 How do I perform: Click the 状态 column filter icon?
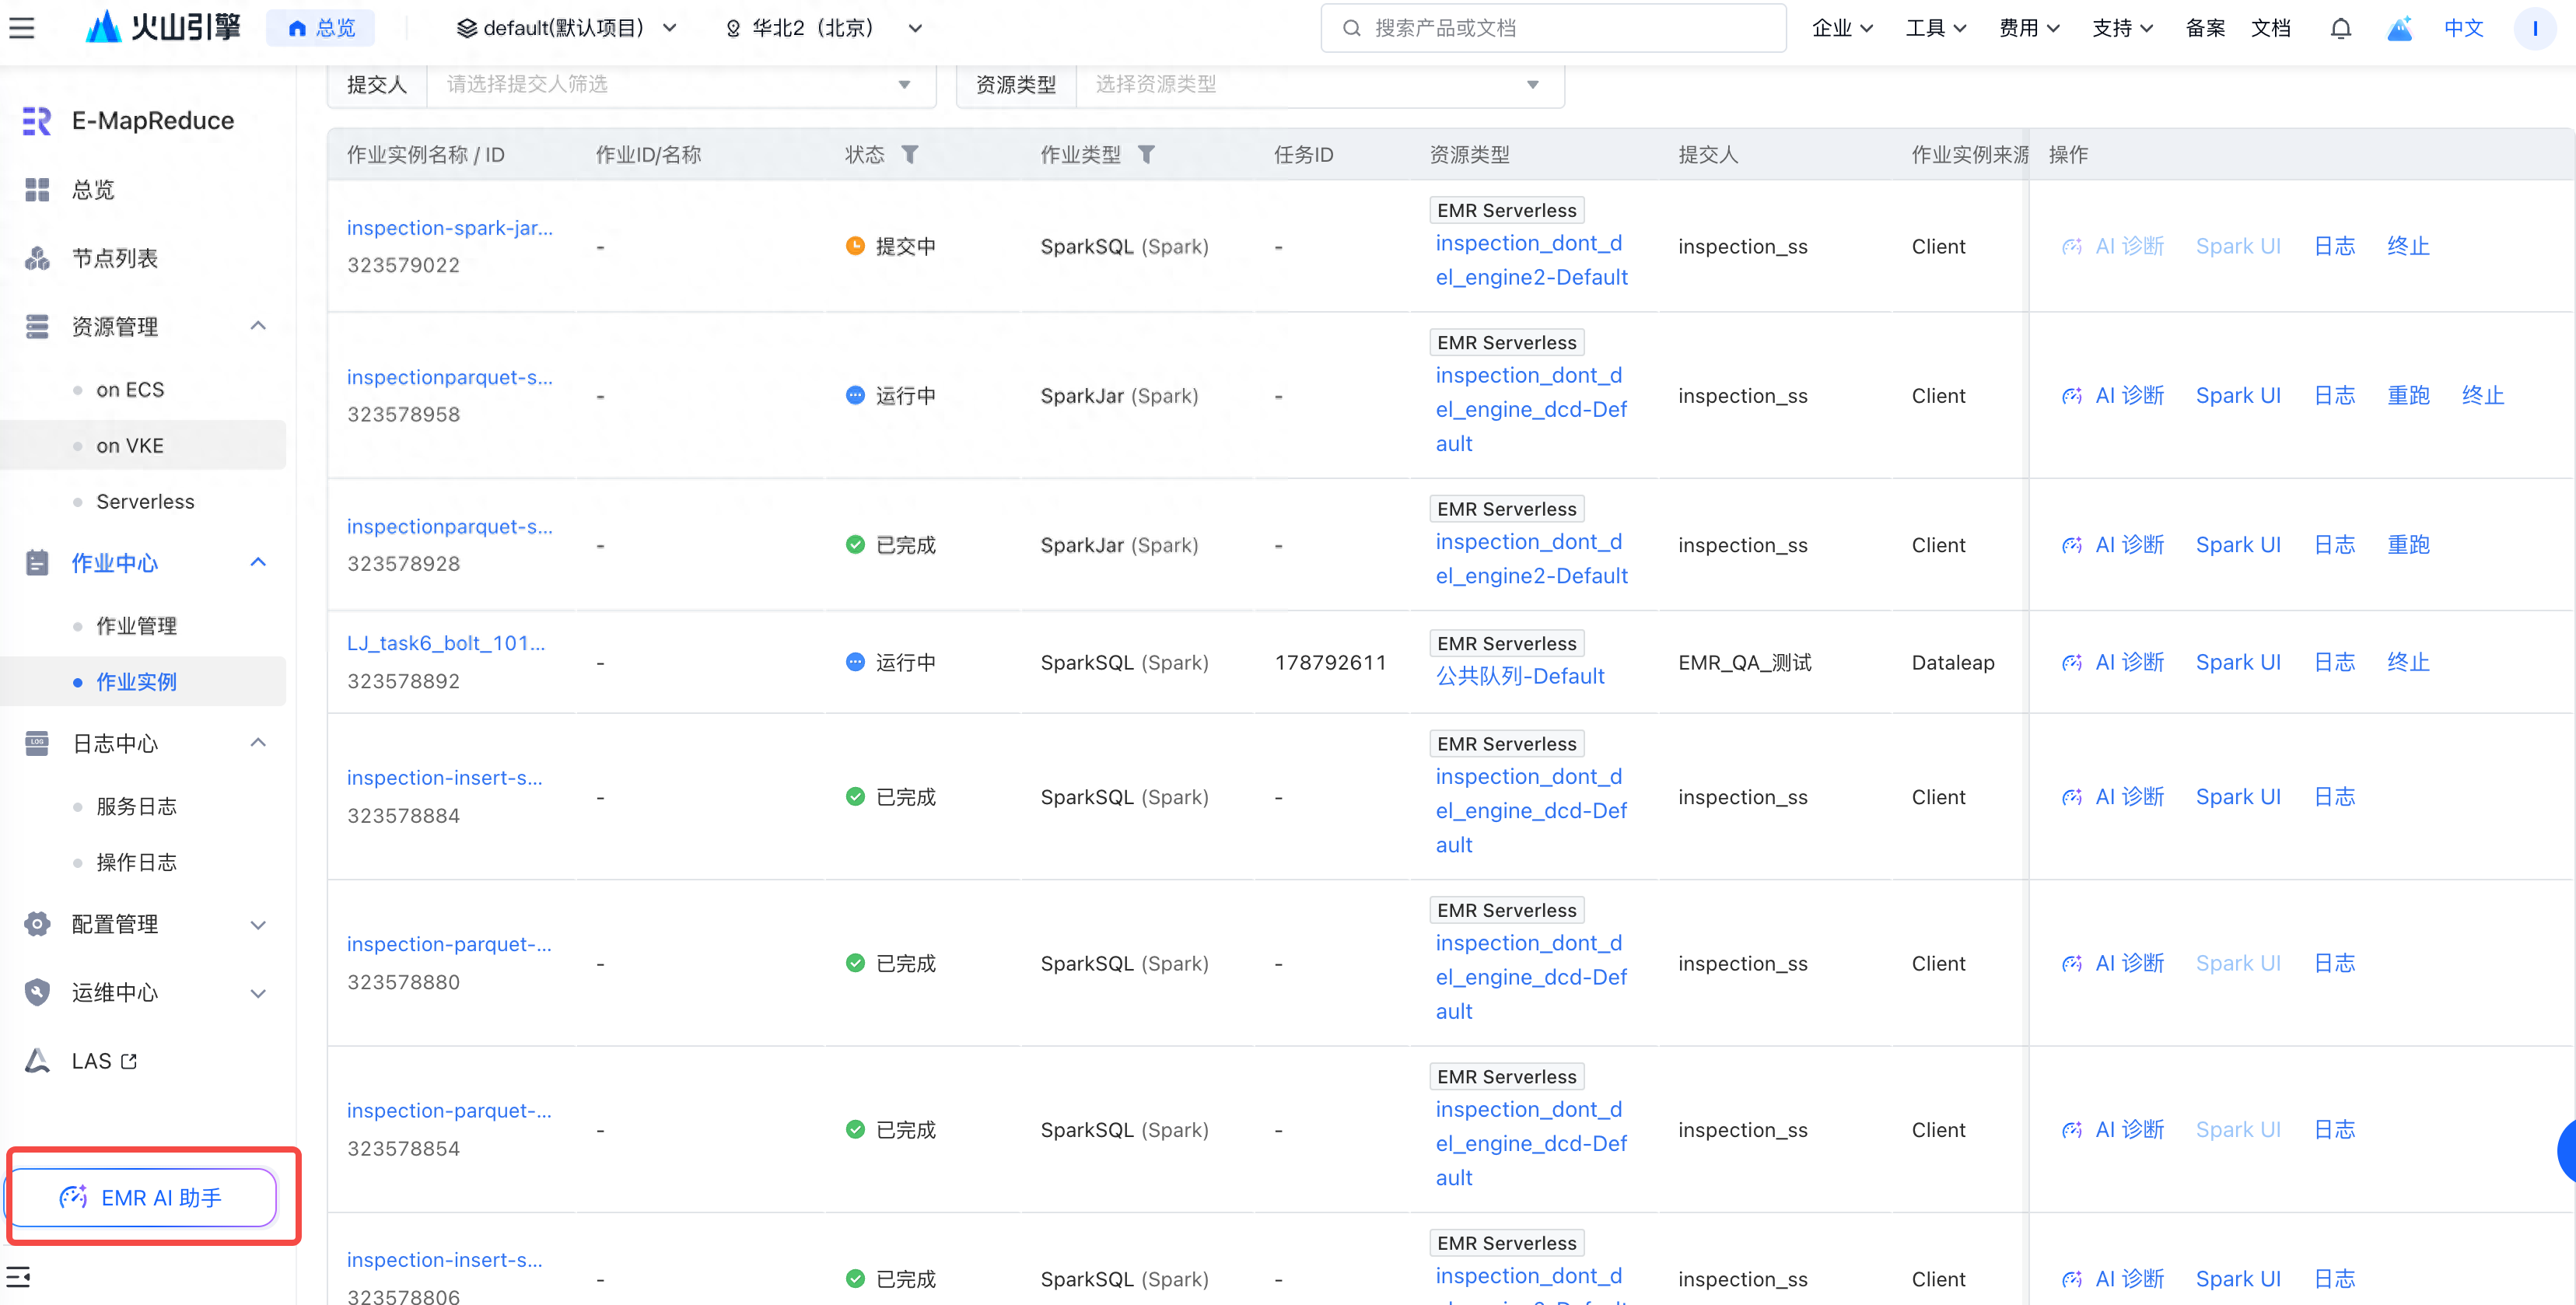coord(910,154)
